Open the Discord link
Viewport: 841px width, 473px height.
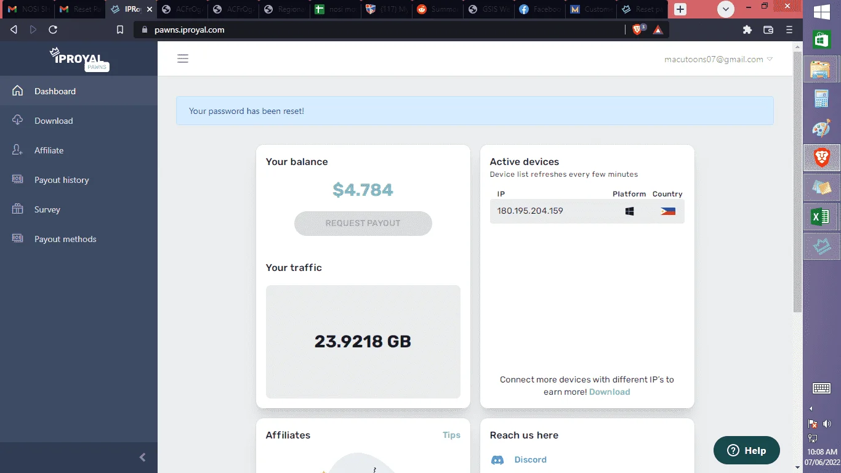(531, 460)
